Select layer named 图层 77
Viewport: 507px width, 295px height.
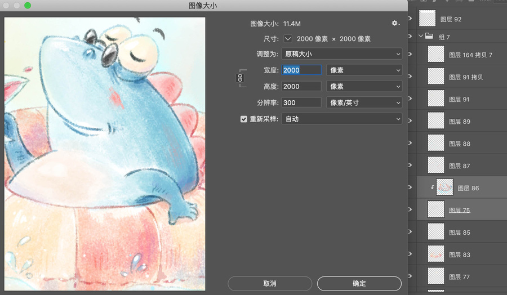point(459,277)
